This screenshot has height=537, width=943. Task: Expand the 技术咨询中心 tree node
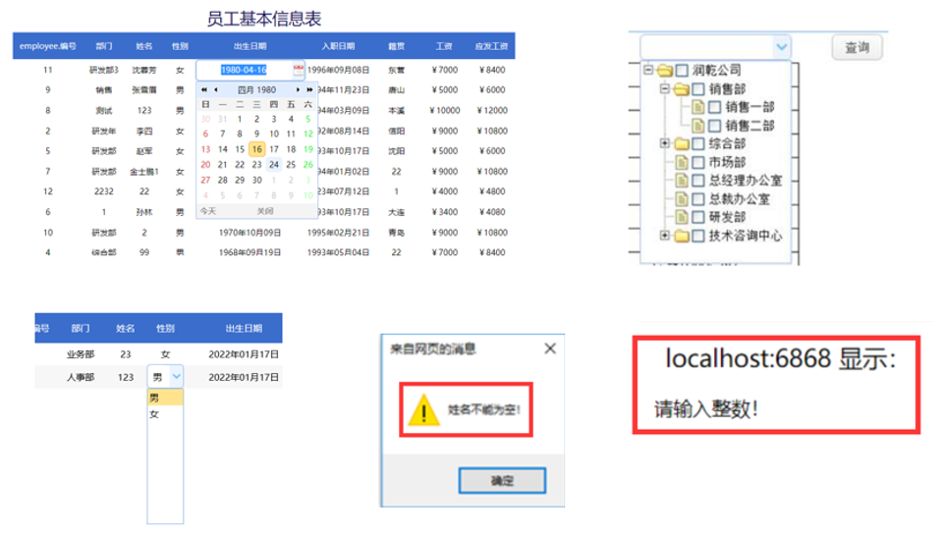pyautogui.click(x=665, y=236)
